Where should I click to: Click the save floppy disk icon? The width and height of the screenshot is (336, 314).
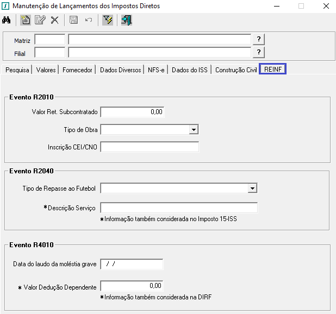[73, 21]
